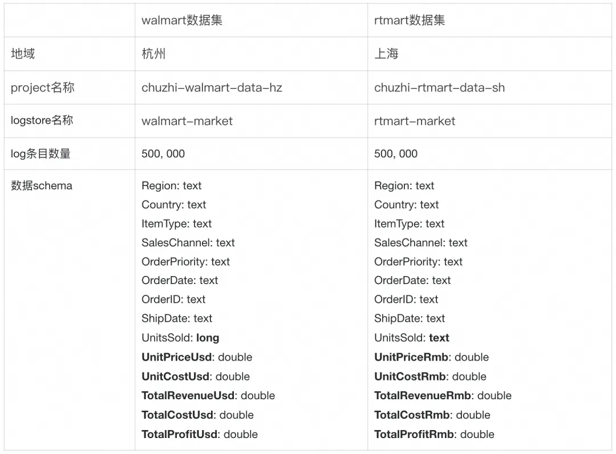The height and width of the screenshot is (454, 616).
Task: Click the rtmart-market logstore cell
Action: coord(415,121)
